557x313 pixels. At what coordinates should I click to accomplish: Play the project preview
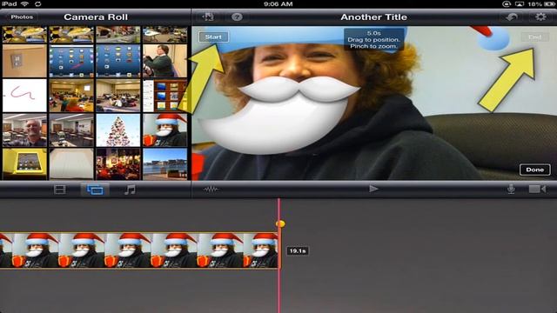click(373, 189)
